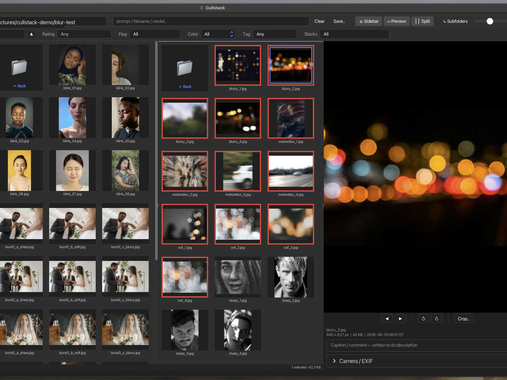Image resolution: width=507 pixels, height=380 pixels.
Task: Select the blink_05.jpg thumbnail
Action: (x=125, y=117)
